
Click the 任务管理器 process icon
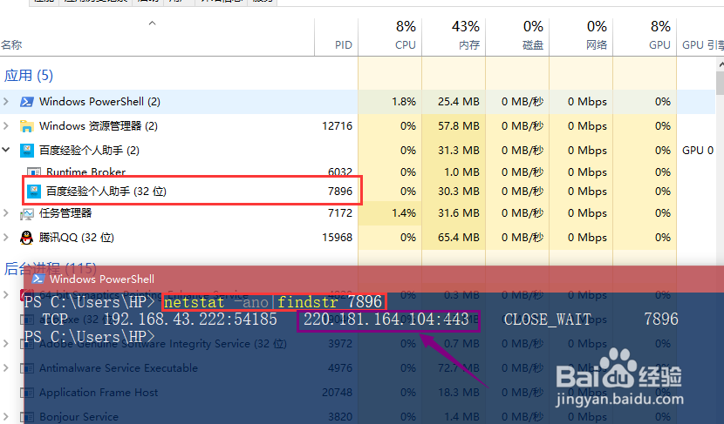26,213
